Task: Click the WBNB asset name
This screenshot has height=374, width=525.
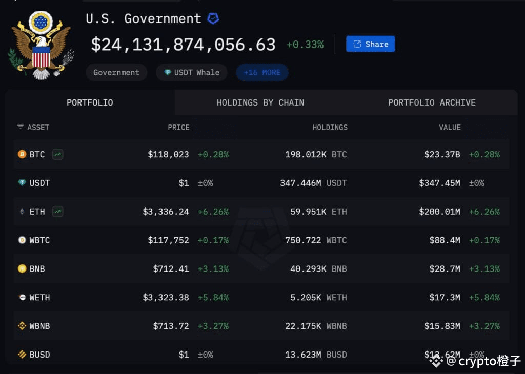Action: tap(39, 326)
